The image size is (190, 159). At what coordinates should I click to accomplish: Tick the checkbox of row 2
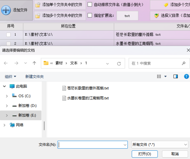(8, 43)
